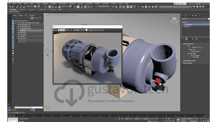This screenshot has height=122, width=217.
Task: Open the Modifiers menu
Action: [x=45, y=4]
